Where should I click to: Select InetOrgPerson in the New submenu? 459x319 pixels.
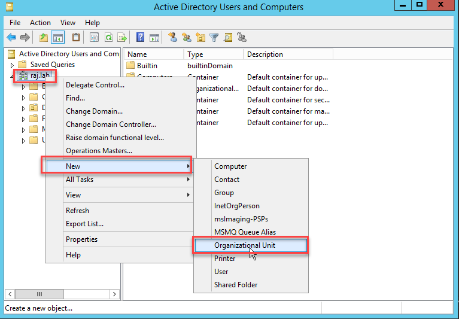tap(251, 206)
